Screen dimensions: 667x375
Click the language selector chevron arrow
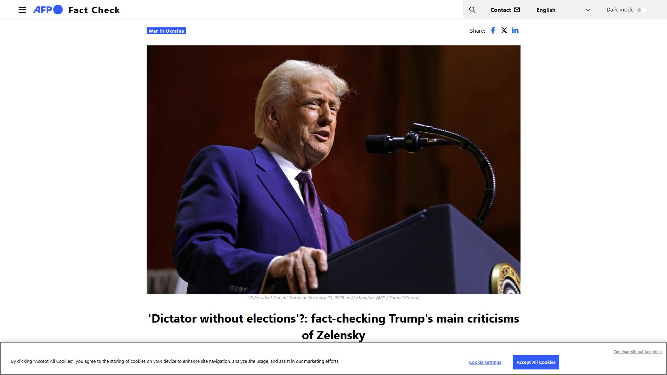pyautogui.click(x=588, y=10)
